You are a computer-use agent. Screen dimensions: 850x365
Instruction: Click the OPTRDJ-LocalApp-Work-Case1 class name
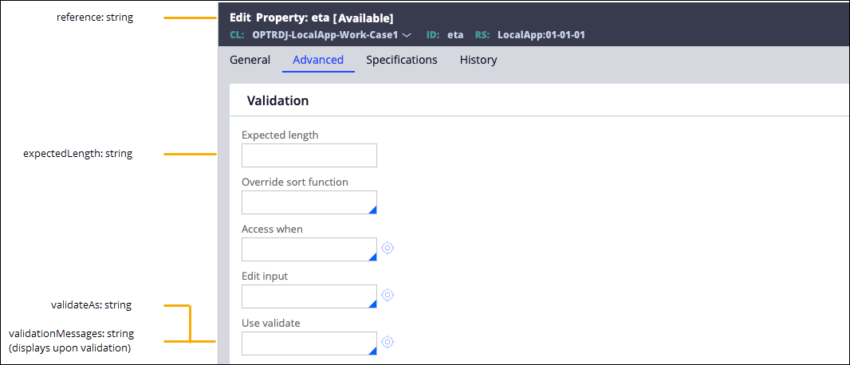pos(325,35)
